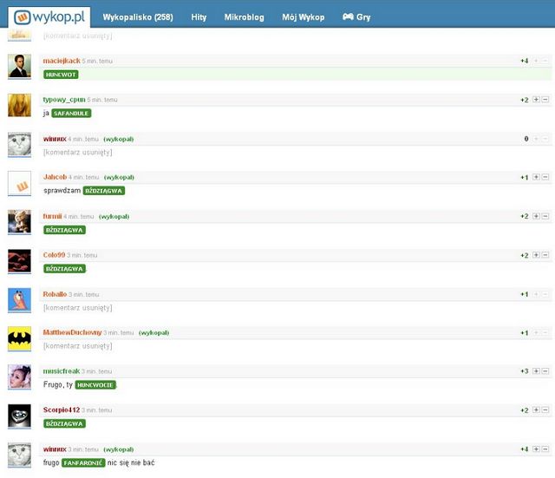This screenshot has height=478, width=555.
Task: Open MatthewDuchovny's profile
Action: click(x=72, y=332)
